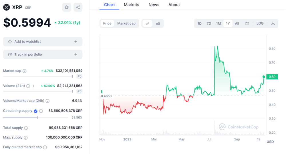Show the All time range
This screenshot has width=286, height=154.
click(237, 24)
